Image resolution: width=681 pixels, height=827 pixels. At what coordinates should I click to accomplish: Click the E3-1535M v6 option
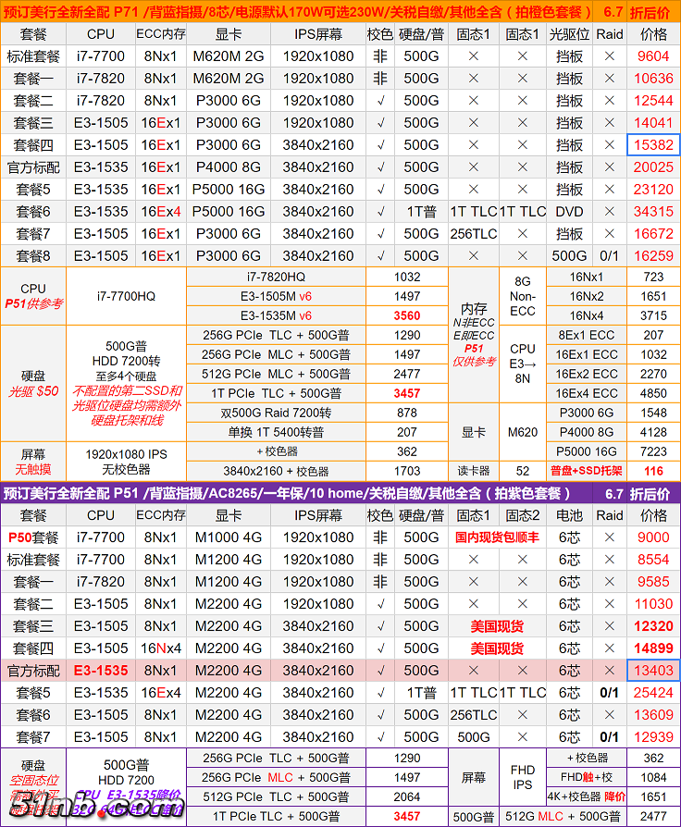276,316
